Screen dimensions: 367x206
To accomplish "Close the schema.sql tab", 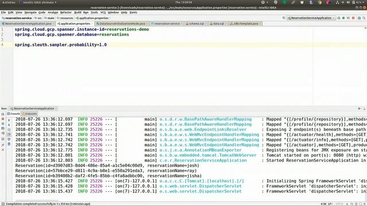I will pyautogui.click(x=206, y=23).
